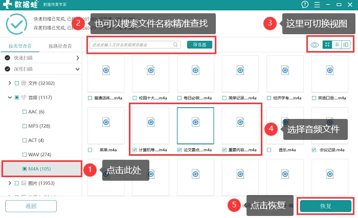Collapse the 音频 (1117) tree node
Screen dimensions: 358x218
[10, 97]
